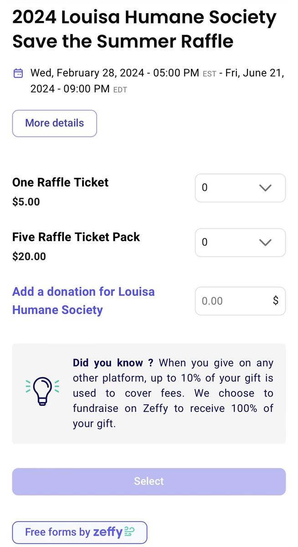Click the calendar icon beside event date
Viewport: 298px width, 547px height.
pyautogui.click(x=18, y=73)
